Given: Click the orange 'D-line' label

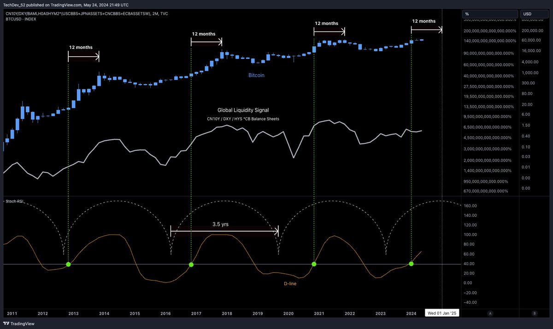Looking at the screenshot, I should pos(290,284).
